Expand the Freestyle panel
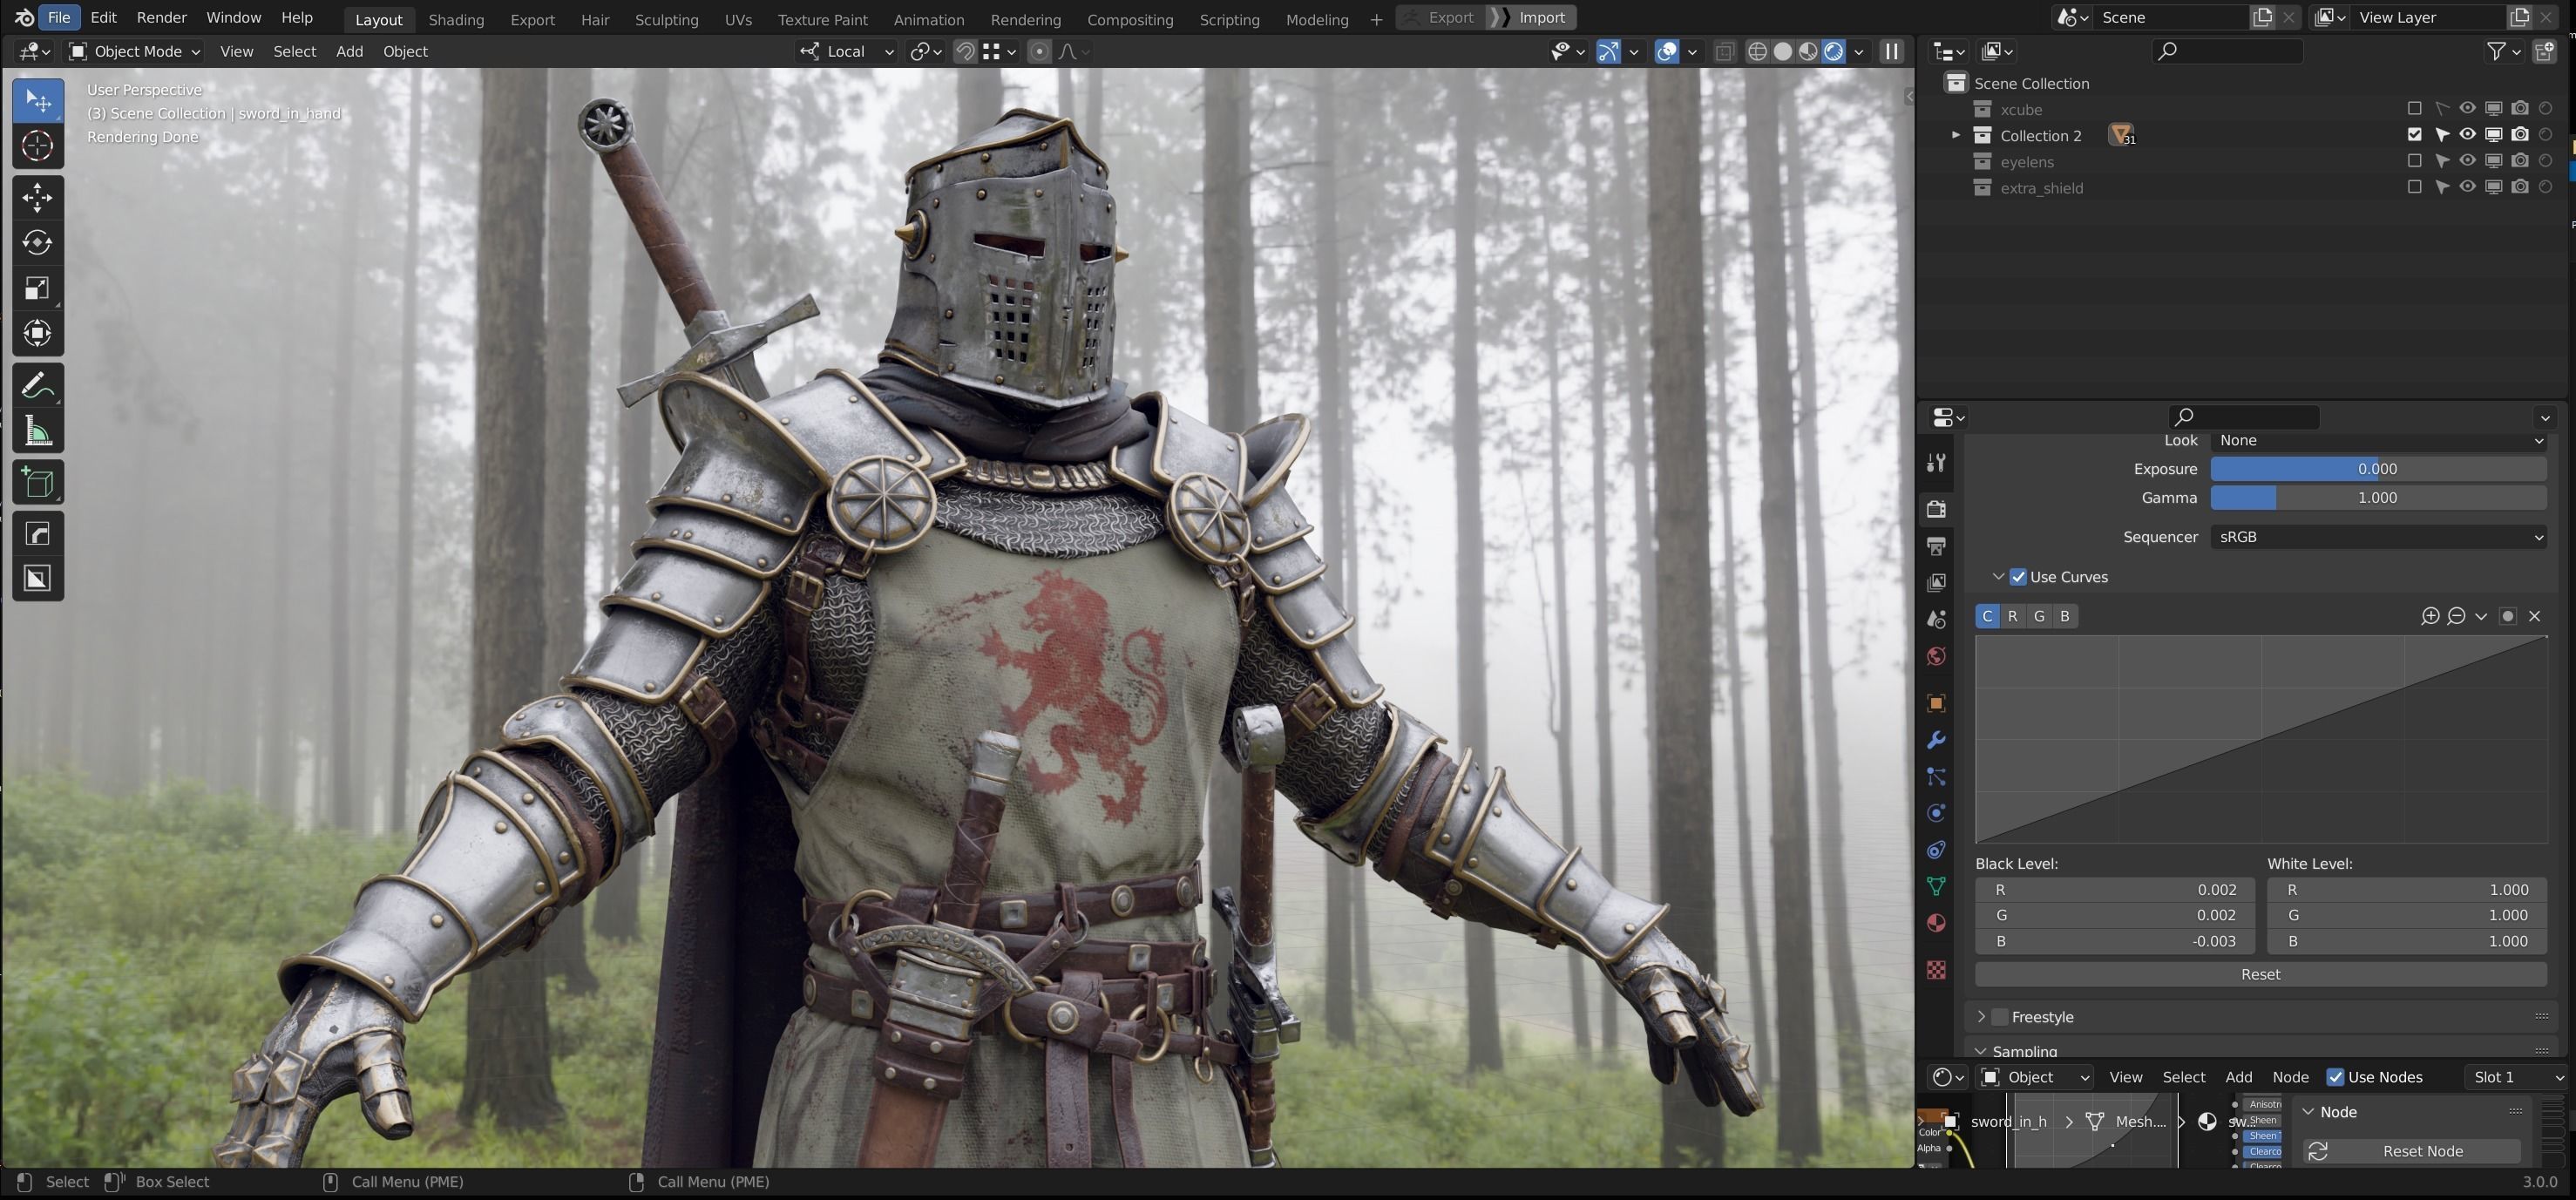 (x=1981, y=1017)
